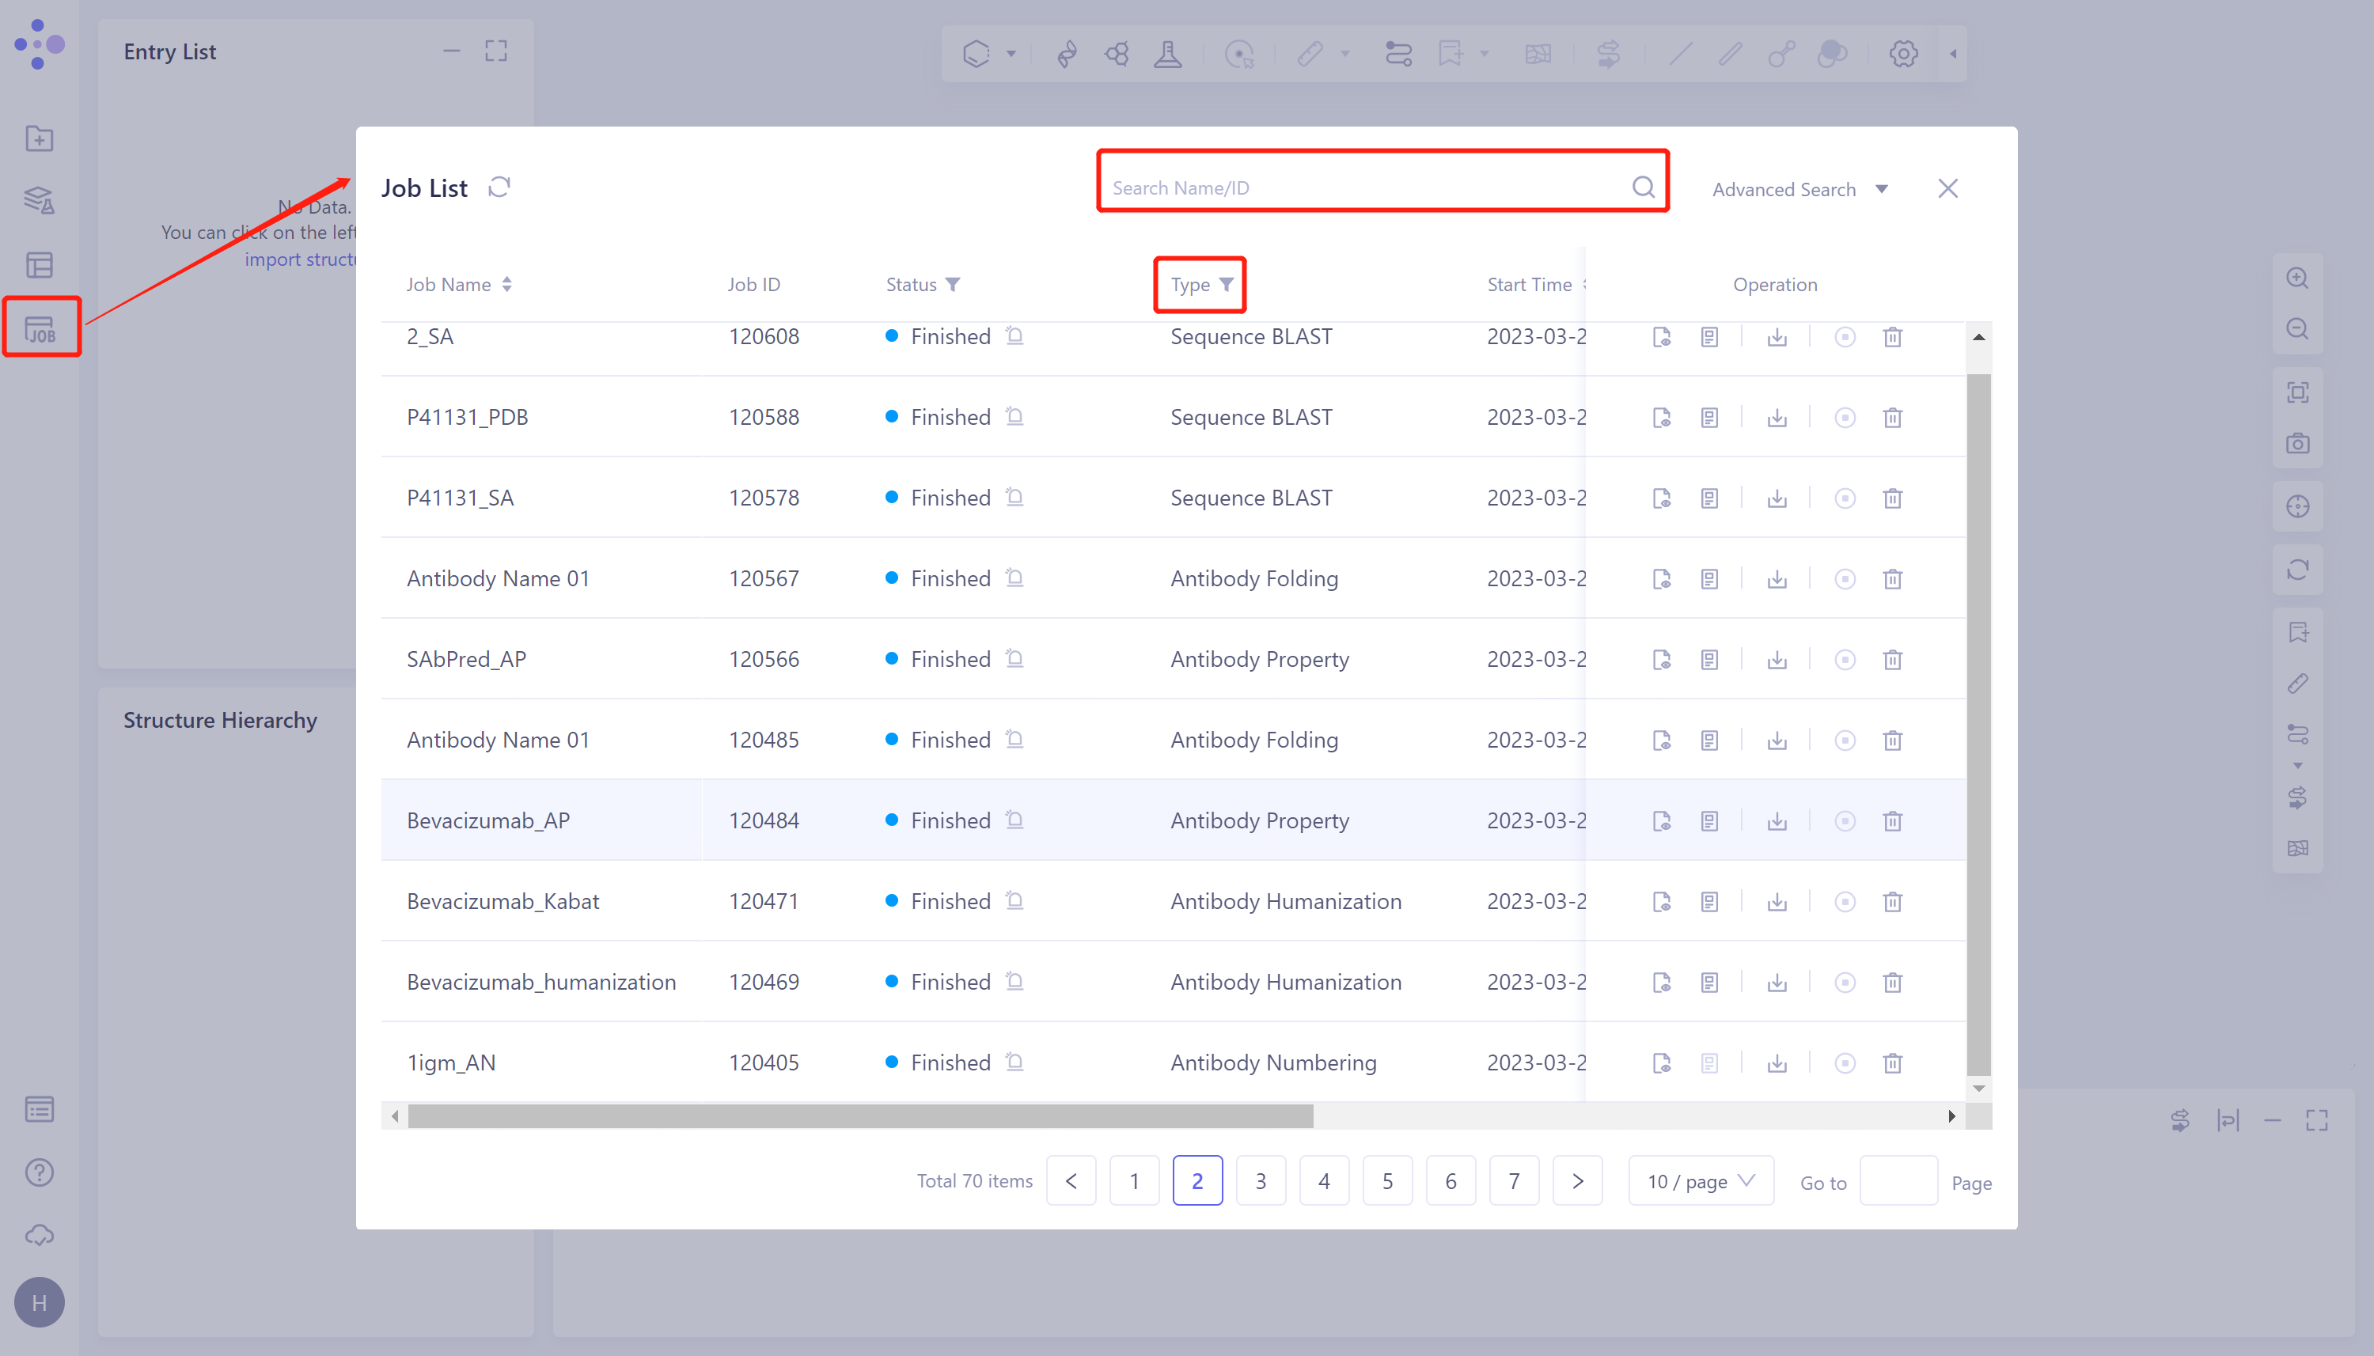Click zoom in icon on right toolbar

[x=2297, y=278]
